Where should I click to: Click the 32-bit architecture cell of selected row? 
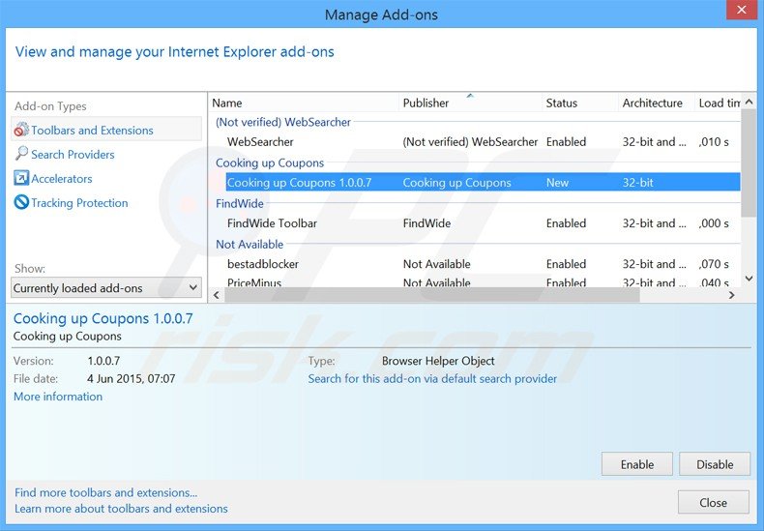point(638,183)
